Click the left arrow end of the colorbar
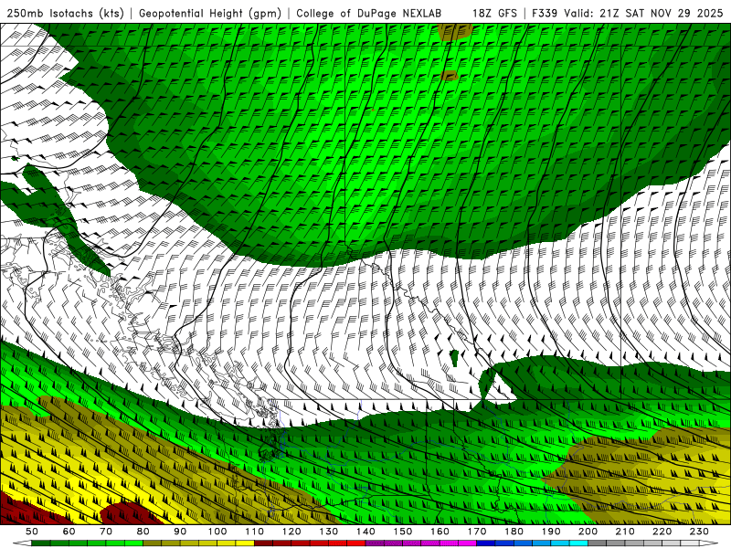 point(22,543)
